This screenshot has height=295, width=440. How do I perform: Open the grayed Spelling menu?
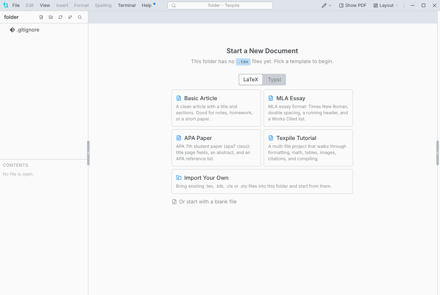click(103, 5)
